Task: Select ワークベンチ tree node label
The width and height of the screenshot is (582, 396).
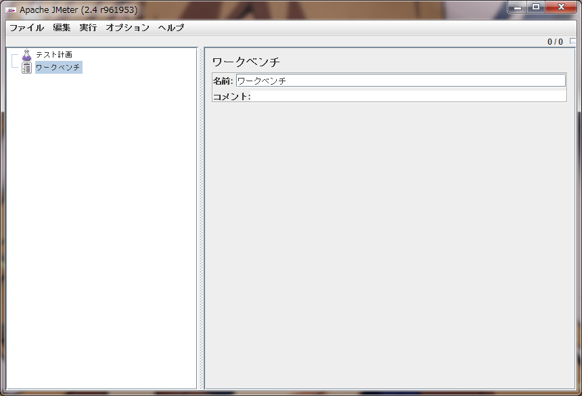Action: [x=59, y=68]
